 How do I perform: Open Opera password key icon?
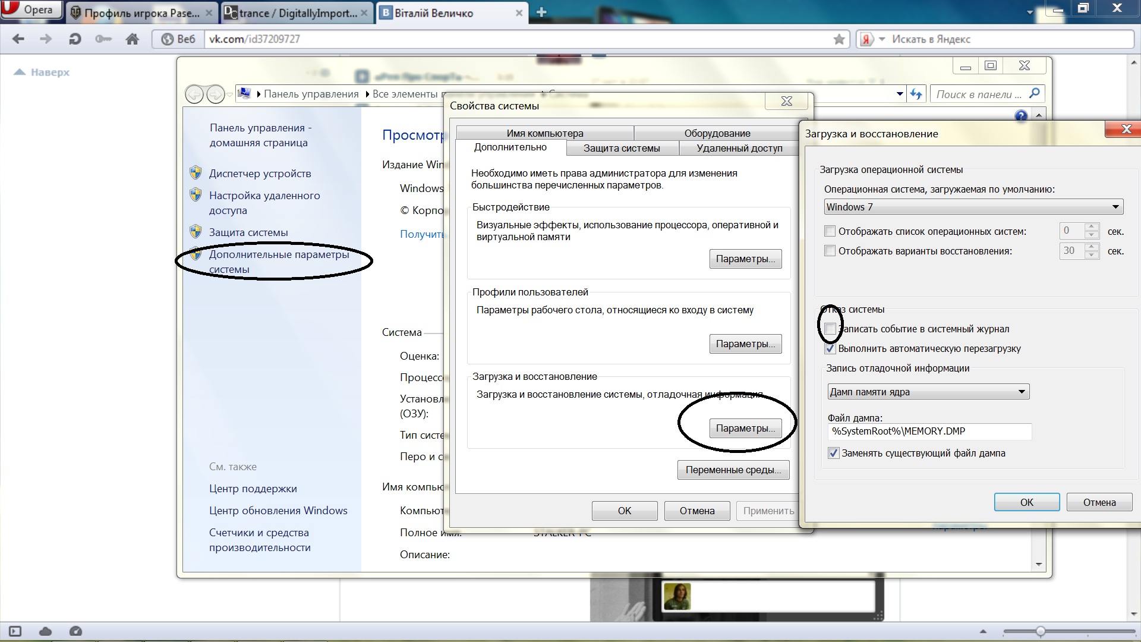pyautogui.click(x=103, y=39)
